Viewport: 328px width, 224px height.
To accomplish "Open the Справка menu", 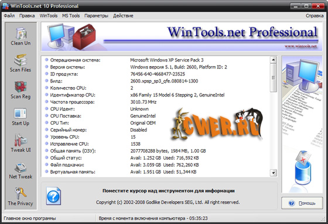I will (315, 16).
